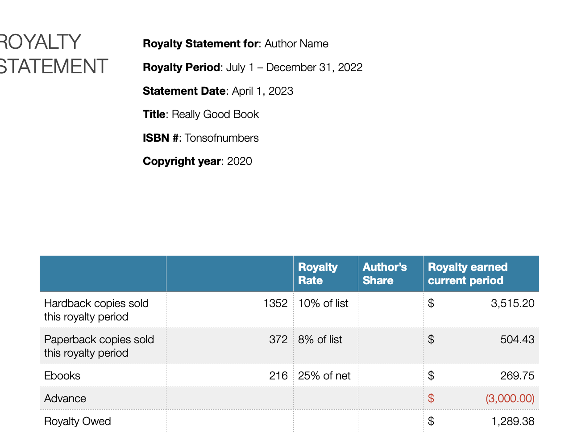Select the Statement Date April 1, 2023

(218, 91)
